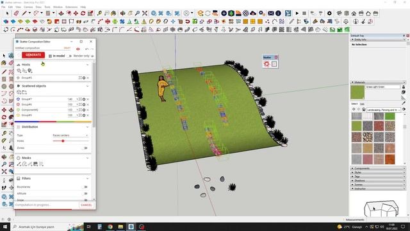410x231 pixels.
Task: Switch to In model mode
Action: [x=57, y=56]
